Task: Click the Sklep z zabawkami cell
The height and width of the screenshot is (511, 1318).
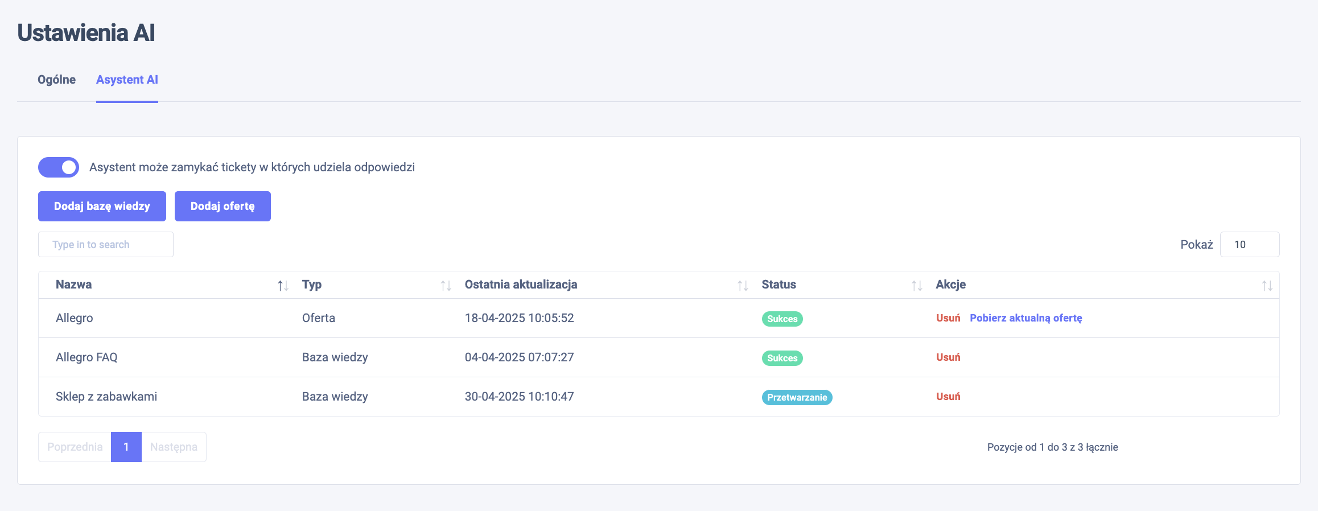Action: pos(106,397)
